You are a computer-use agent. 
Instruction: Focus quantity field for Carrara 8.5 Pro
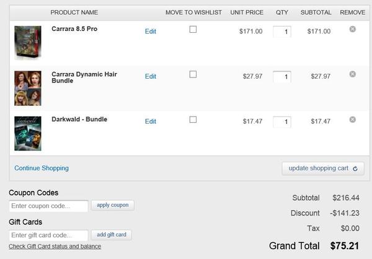(282, 32)
